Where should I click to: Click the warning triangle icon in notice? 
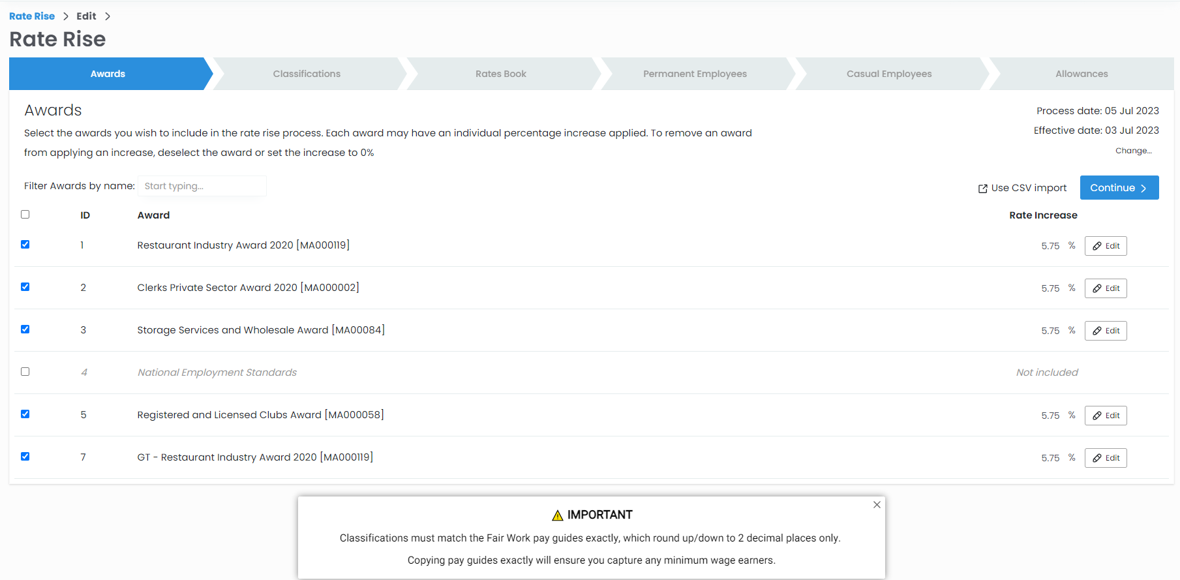pos(557,515)
